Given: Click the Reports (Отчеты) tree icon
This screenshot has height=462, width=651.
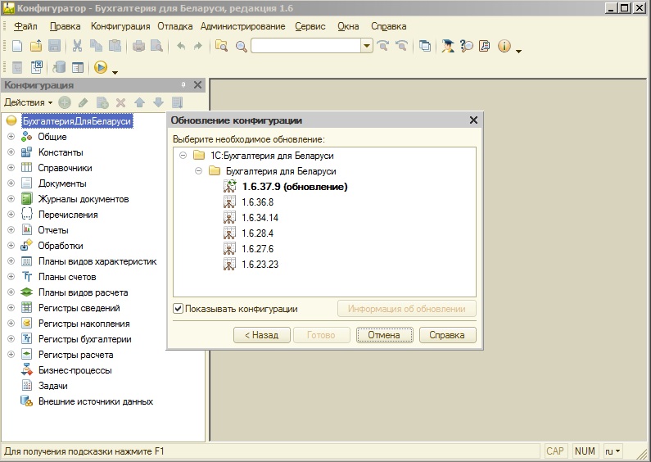Looking at the screenshot, I should tap(26, 230).
